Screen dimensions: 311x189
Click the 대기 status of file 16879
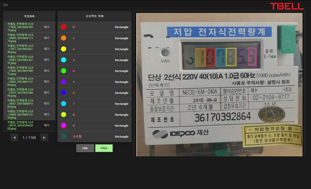click(46, 125)
